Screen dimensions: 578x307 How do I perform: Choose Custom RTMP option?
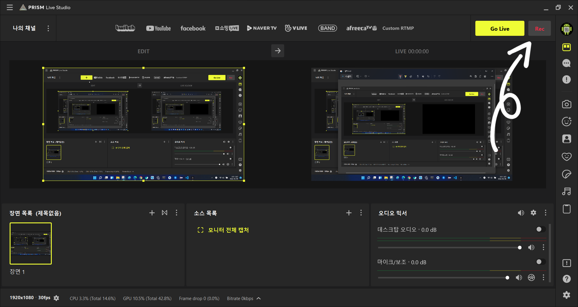(398, 28)
